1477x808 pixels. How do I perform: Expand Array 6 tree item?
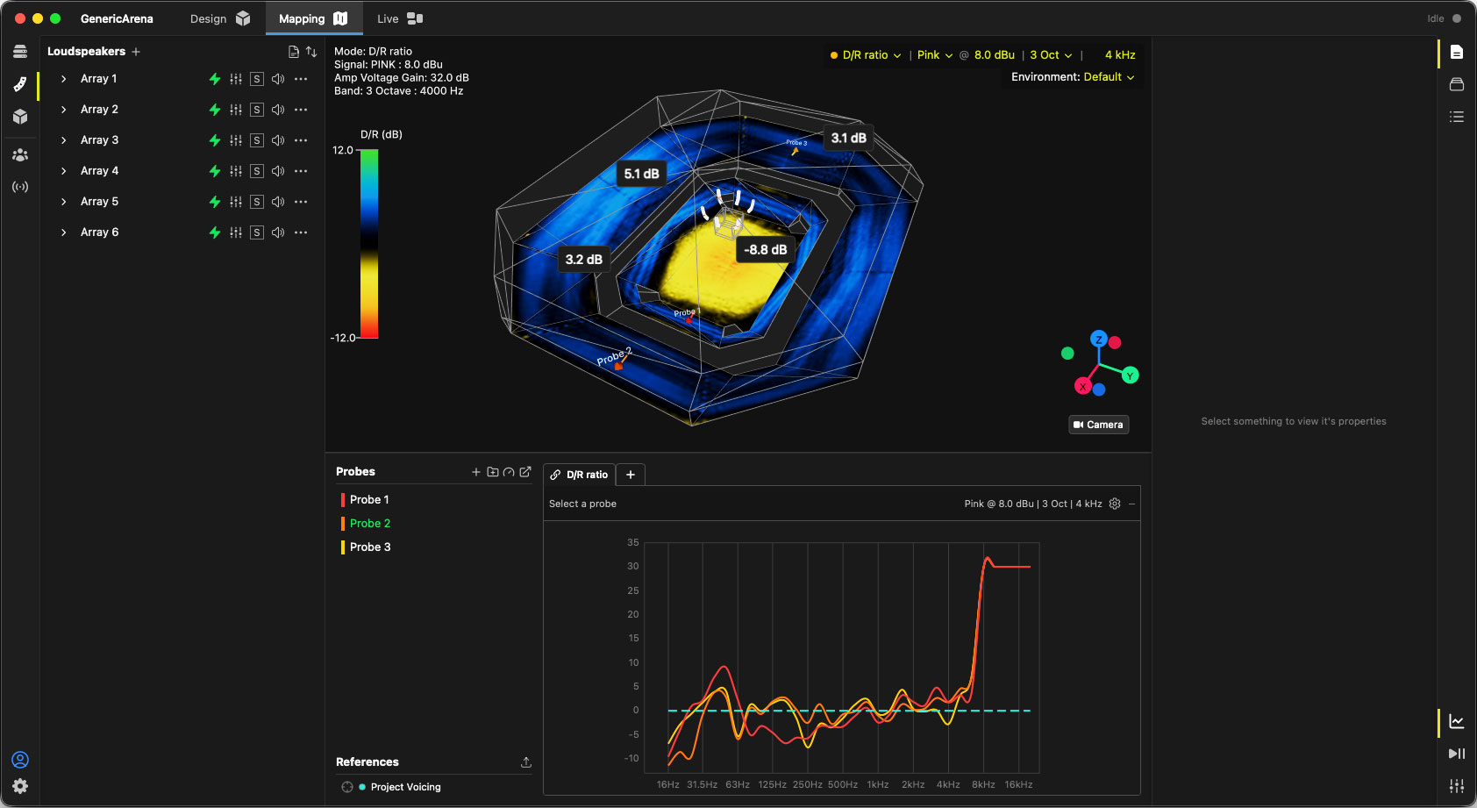pos(63,232)
